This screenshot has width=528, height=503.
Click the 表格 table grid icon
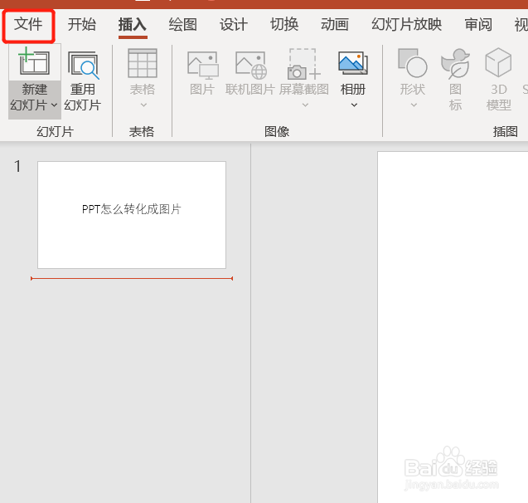pyautogui.click(x=143, y=63)
